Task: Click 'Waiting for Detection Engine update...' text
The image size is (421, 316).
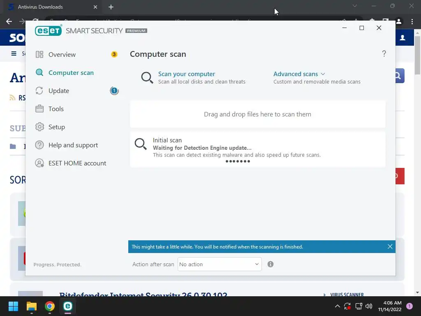Action: click(202, 148)
